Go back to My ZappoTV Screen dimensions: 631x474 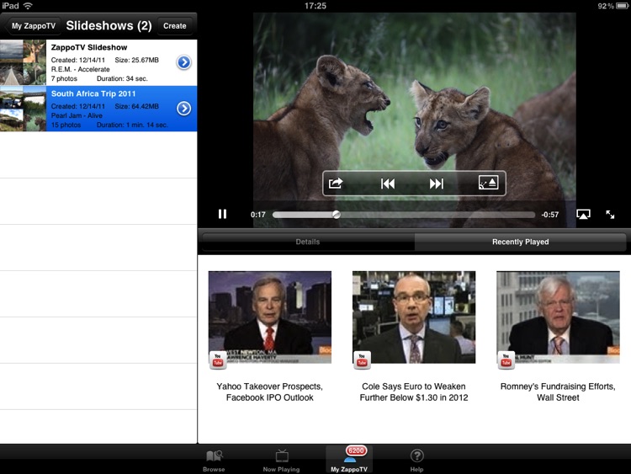34,26
